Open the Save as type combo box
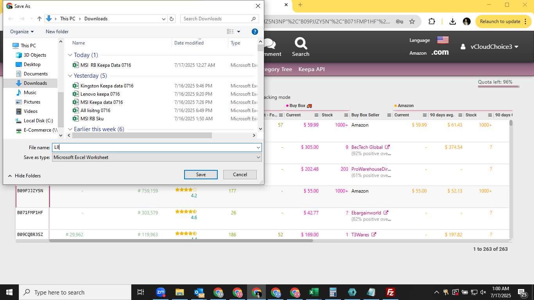 pos(157,157)
